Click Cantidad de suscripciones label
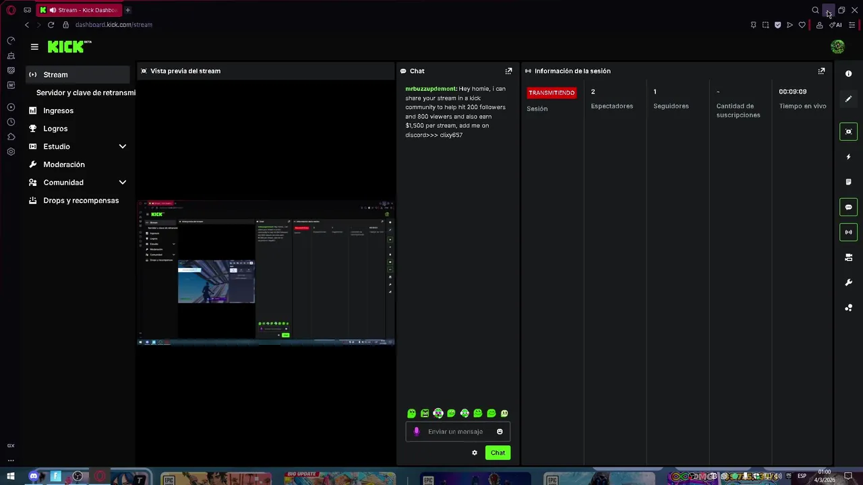Image resolution: width=863 pixels, height=485 pixels. pos(738,110)
